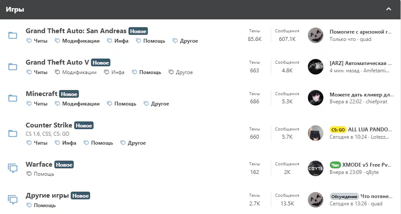This screenshot has height=214, width=401.
Task: Open latest thread 'Что потяне...'
Action: (x=376, y=196)
